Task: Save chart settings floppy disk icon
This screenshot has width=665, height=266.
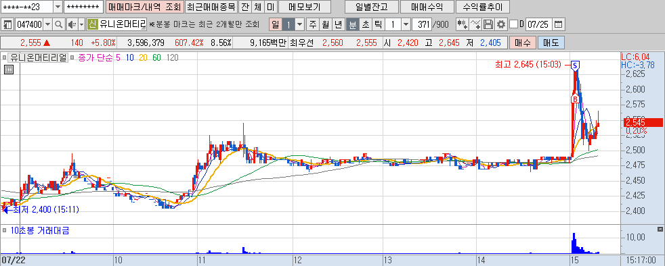Action: [x=488, y=24]
